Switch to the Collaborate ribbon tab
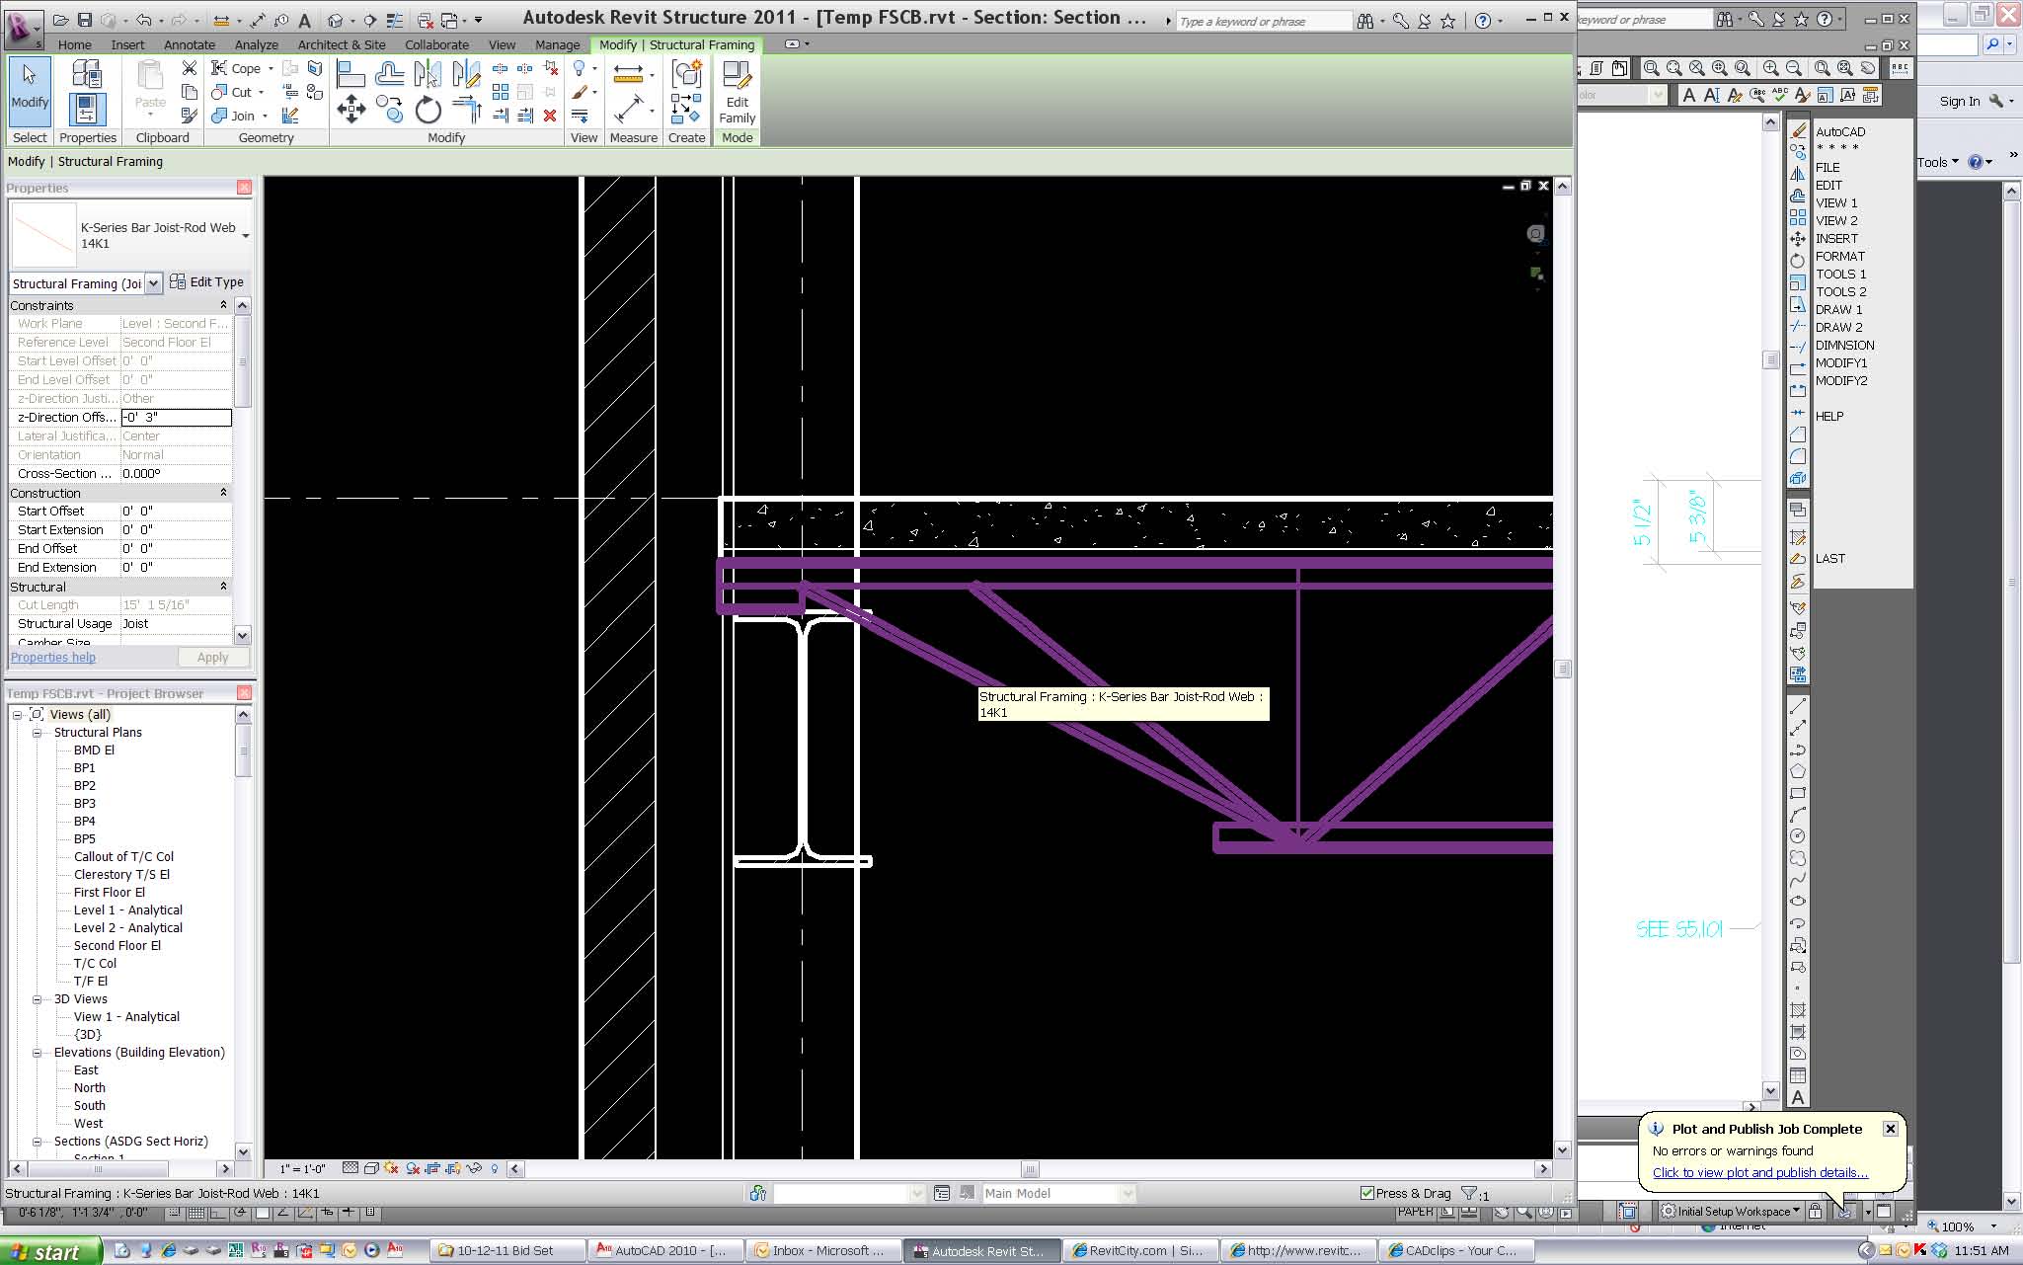The width and height of the screenshot is (2023, 1265). (x=436, y=44)
